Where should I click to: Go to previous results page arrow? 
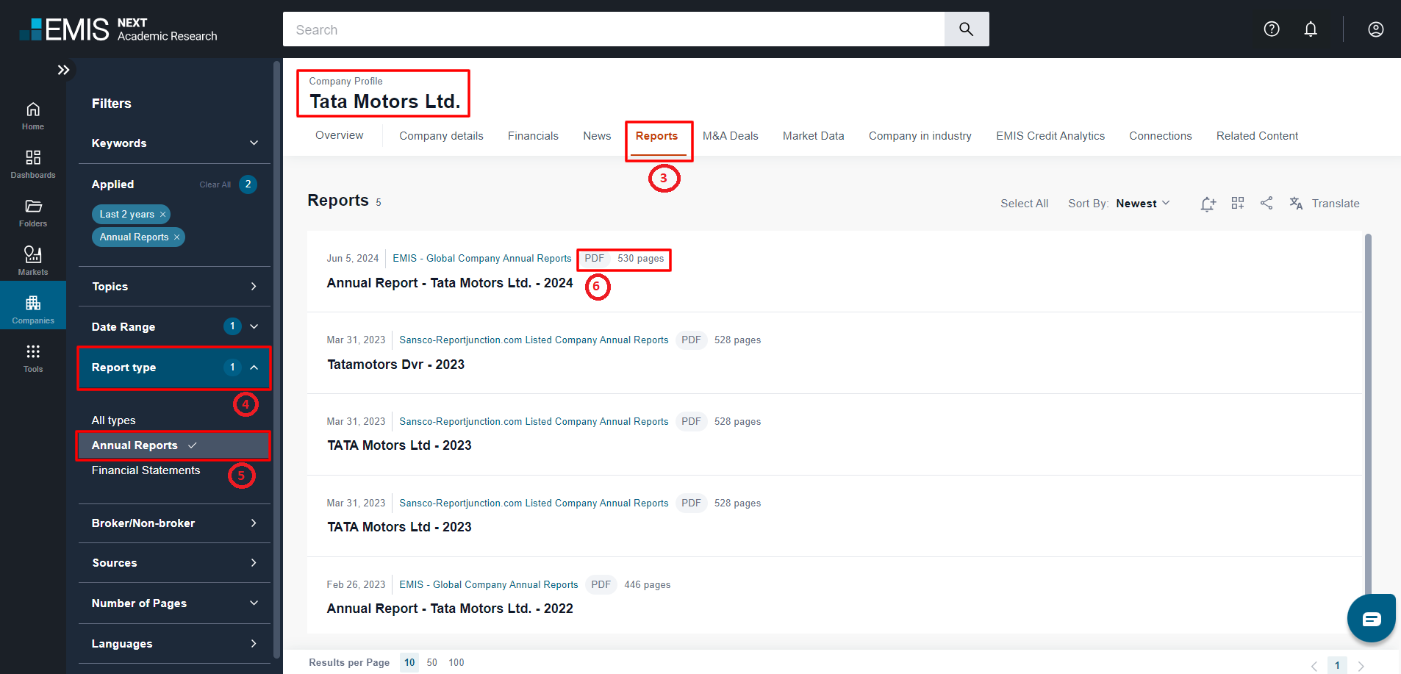[x=1314, y=666]
